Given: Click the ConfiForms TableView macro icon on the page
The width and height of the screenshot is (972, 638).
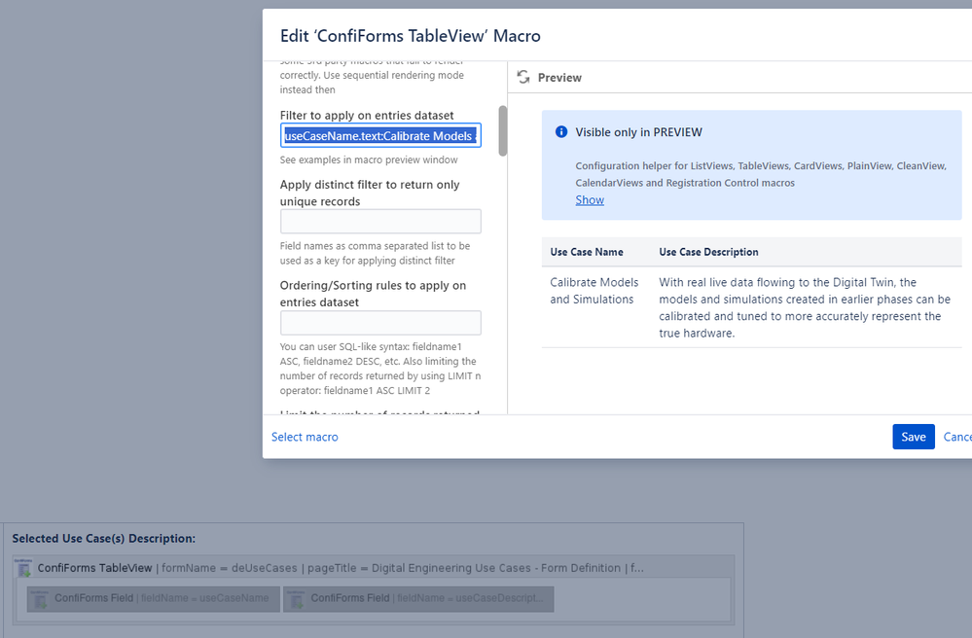Looking at the screenshot, I should tap(24, 567).
